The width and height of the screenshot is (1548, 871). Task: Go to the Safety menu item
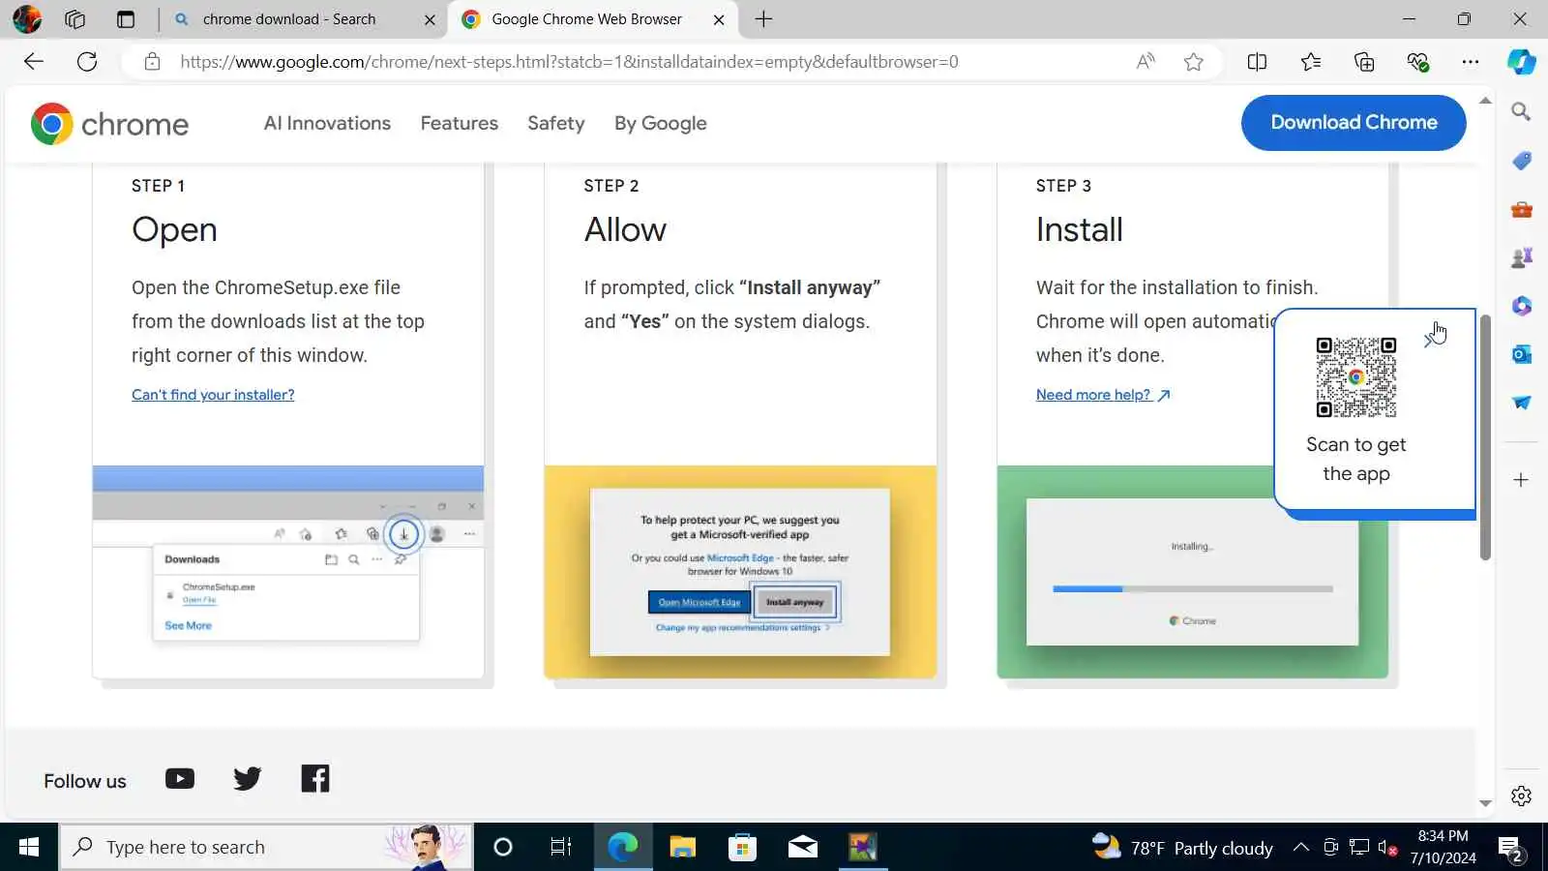point(556,123)
